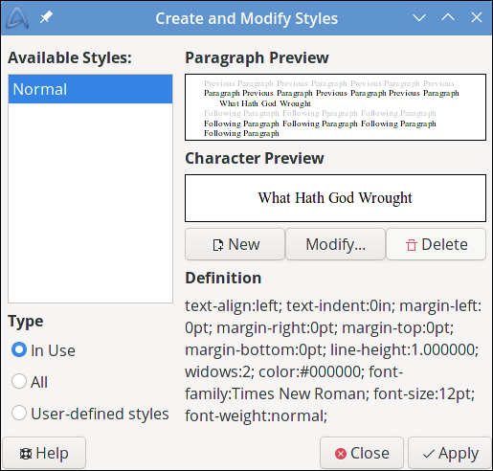
Task: Maximize window using up chevron
Action: pos(448,17)
